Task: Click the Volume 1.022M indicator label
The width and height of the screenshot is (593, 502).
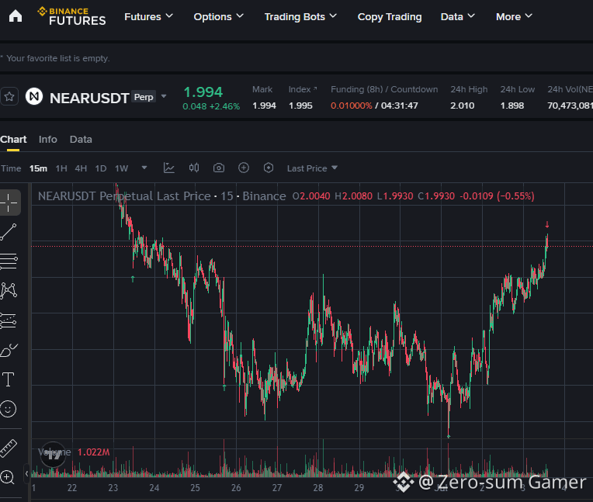Action: tap(74, 452)
